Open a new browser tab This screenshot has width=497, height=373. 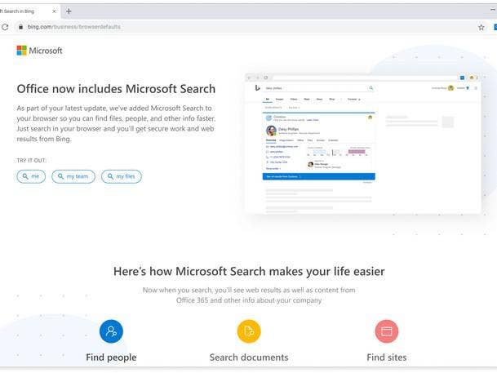[x=69, y=11]
